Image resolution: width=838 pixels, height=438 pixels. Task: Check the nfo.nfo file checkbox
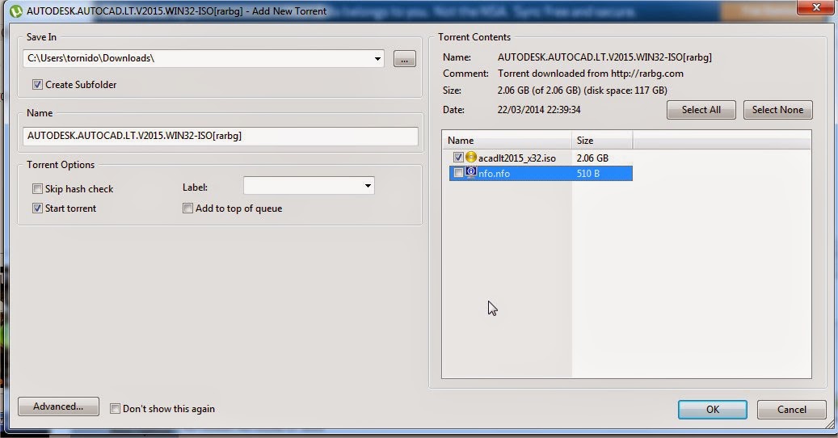(458, 173)
